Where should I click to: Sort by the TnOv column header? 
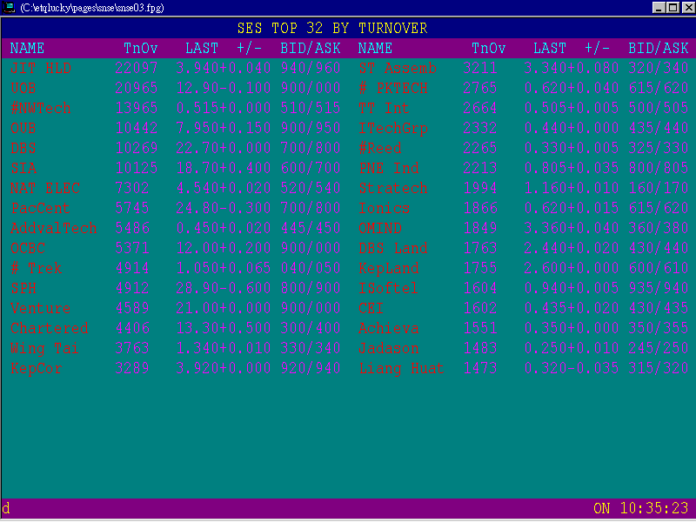tap(140, 48)
